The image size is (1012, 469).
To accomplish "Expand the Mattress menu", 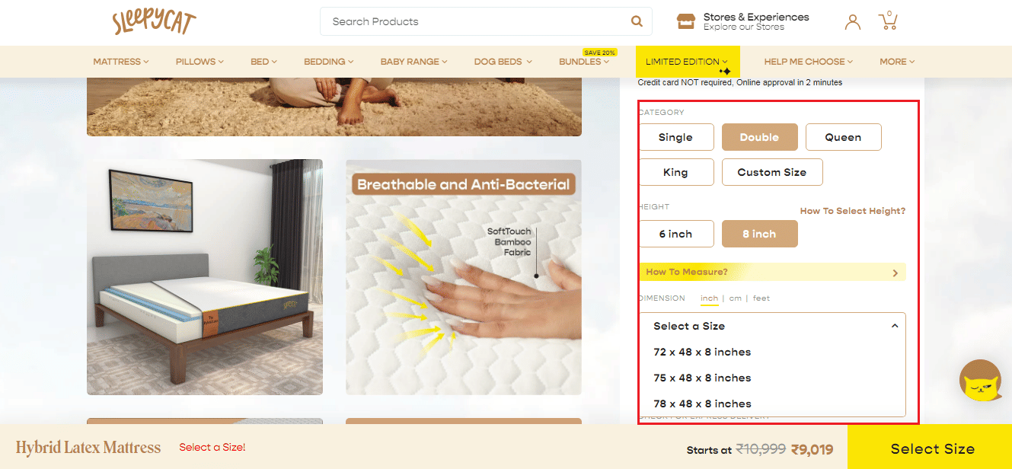I will click(x=120, y=62).
